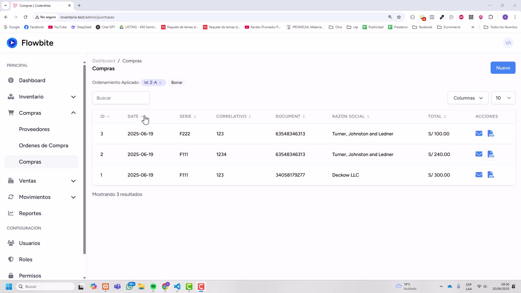521x293 pixels.
Task: Click the Buscar search field
Action: point(121,98)
